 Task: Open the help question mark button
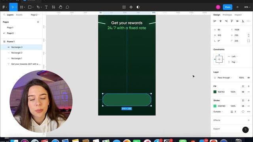[x=245, y=130]
